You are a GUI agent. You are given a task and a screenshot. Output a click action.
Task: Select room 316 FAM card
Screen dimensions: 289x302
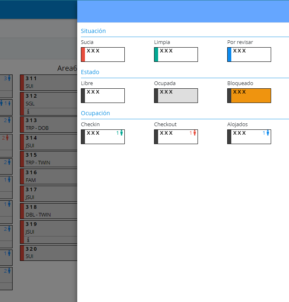[50, 176]
